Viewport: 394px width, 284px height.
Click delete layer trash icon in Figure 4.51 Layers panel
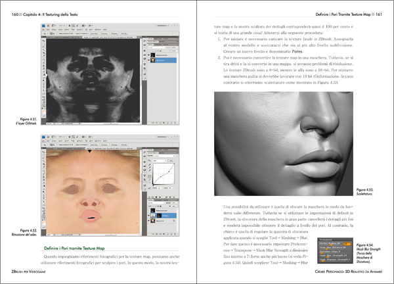point(175,122)
